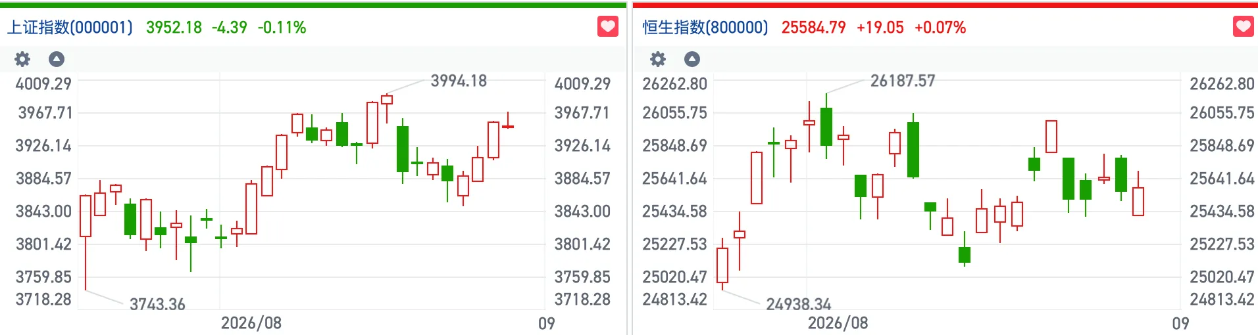Collapse 恒生指数 chart with up-arrow circle icon

pyautogui.click(x=692, y=59)
